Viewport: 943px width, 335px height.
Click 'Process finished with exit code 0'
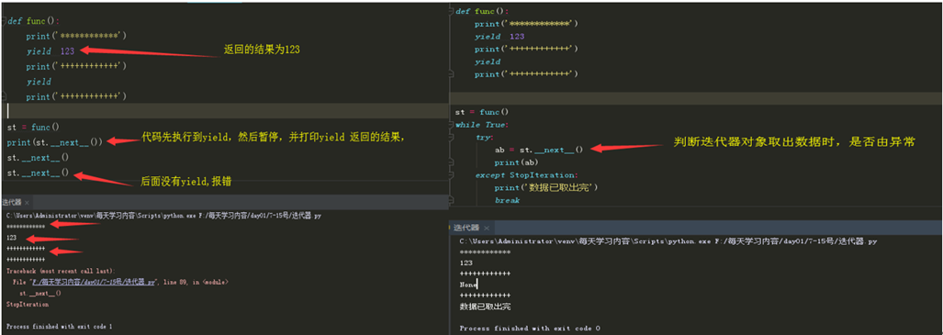tap(529, 329)
